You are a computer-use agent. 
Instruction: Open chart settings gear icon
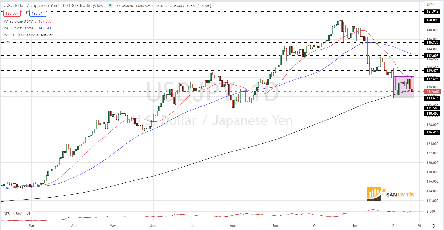click(433, 226)
